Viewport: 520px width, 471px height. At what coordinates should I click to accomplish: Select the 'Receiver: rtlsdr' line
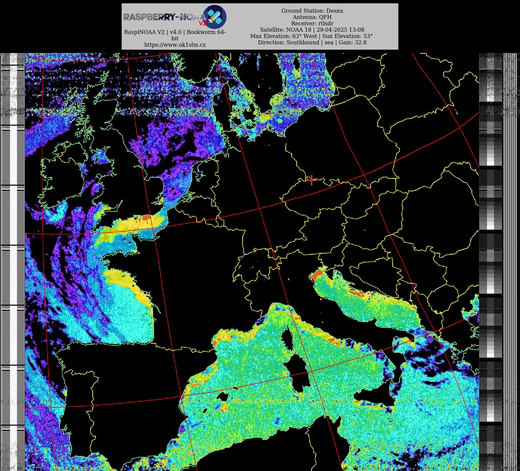pos(312,23)
